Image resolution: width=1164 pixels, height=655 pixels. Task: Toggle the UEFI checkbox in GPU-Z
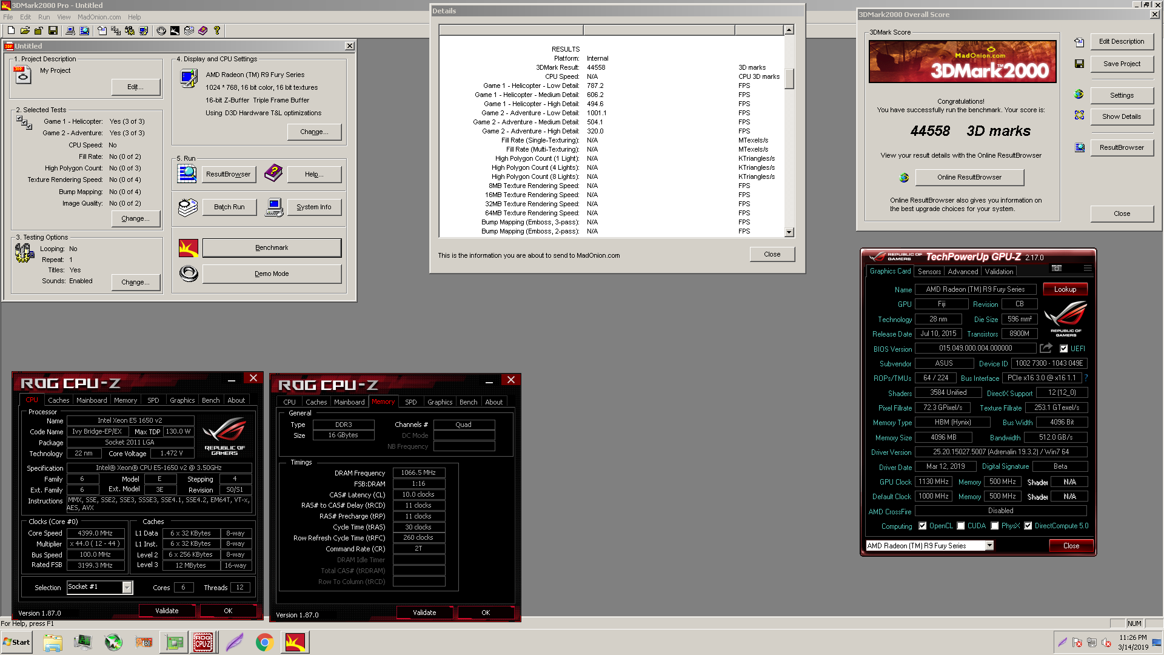[x=1063, y=349]
